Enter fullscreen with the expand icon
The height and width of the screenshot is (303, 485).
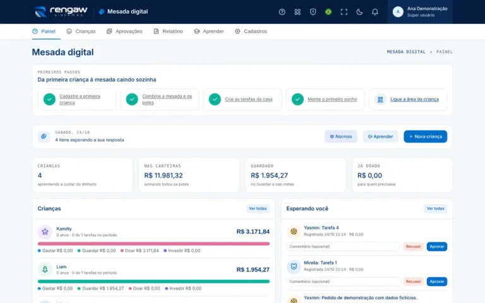[344, 12]
